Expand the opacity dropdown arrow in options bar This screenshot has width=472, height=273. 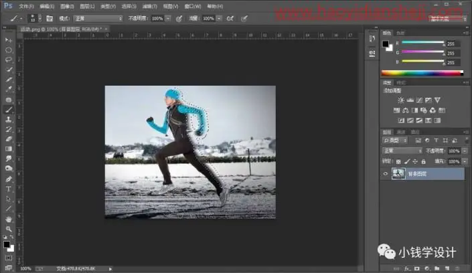[x=168, y=19]
